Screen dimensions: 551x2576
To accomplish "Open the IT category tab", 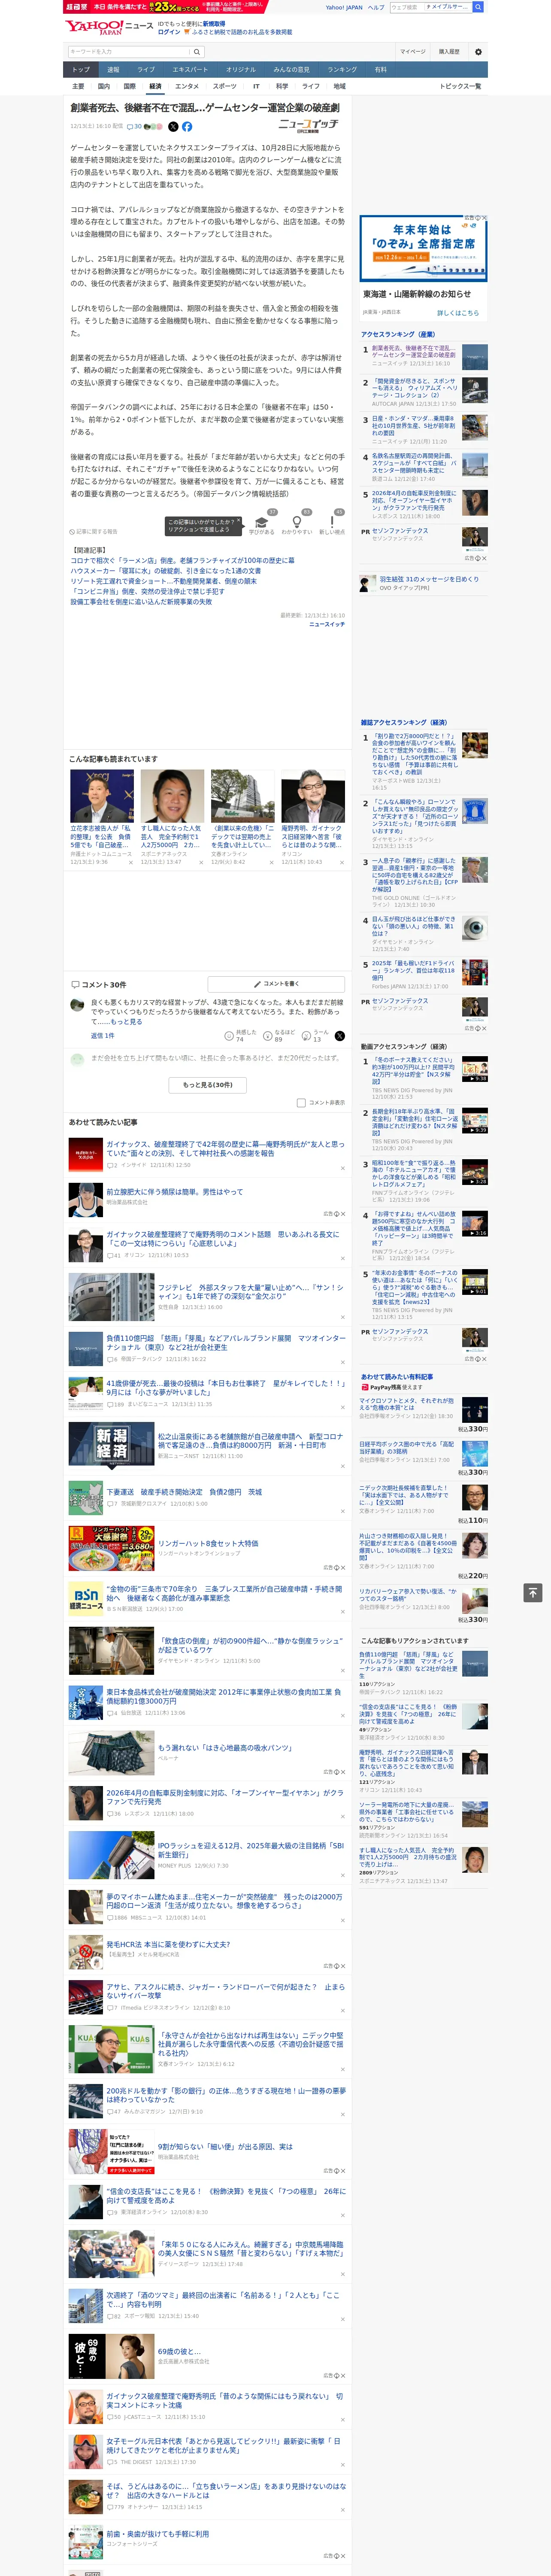I will 256,86.
